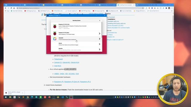This screenshot has height=107, width=191.
Task: Open the Raspberry Pi Zero-W link
Action: pyautogui.click(x=72, y=82)
